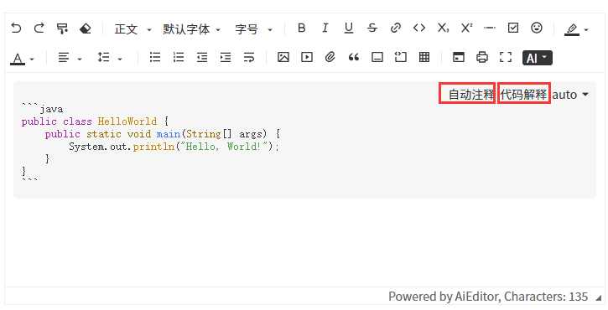The width and height of the screenshot is (608, 310).
Task: Click the undo arrow icon
Action: [16, 28]
